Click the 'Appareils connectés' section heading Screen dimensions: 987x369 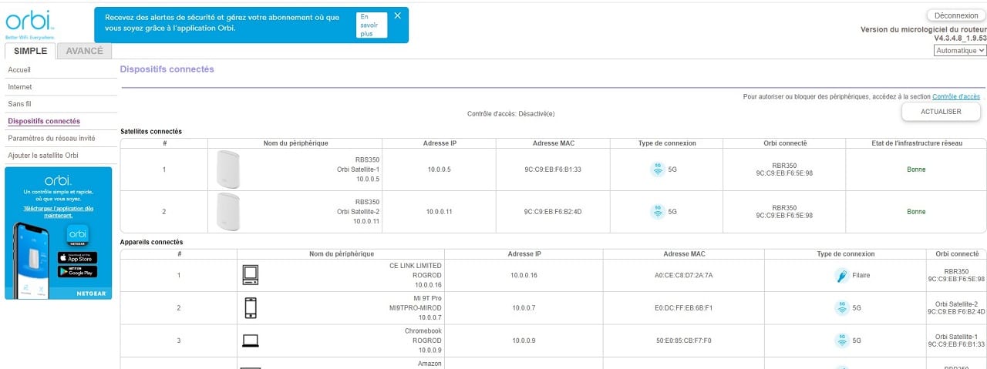(x=151, y=242)
